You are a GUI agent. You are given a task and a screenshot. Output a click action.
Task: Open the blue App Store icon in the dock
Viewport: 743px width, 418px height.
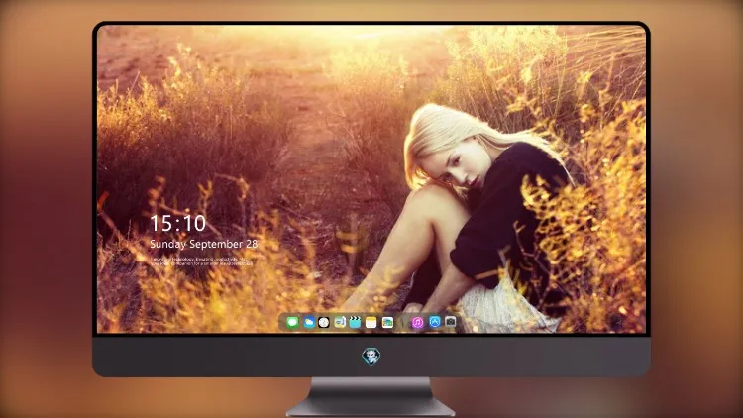435,322
